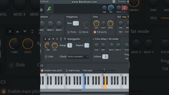Turn off the arpeggiator with the X icon
Image resolution: width=169 pixels, height=95 pixels.
[x=45, y=39]
